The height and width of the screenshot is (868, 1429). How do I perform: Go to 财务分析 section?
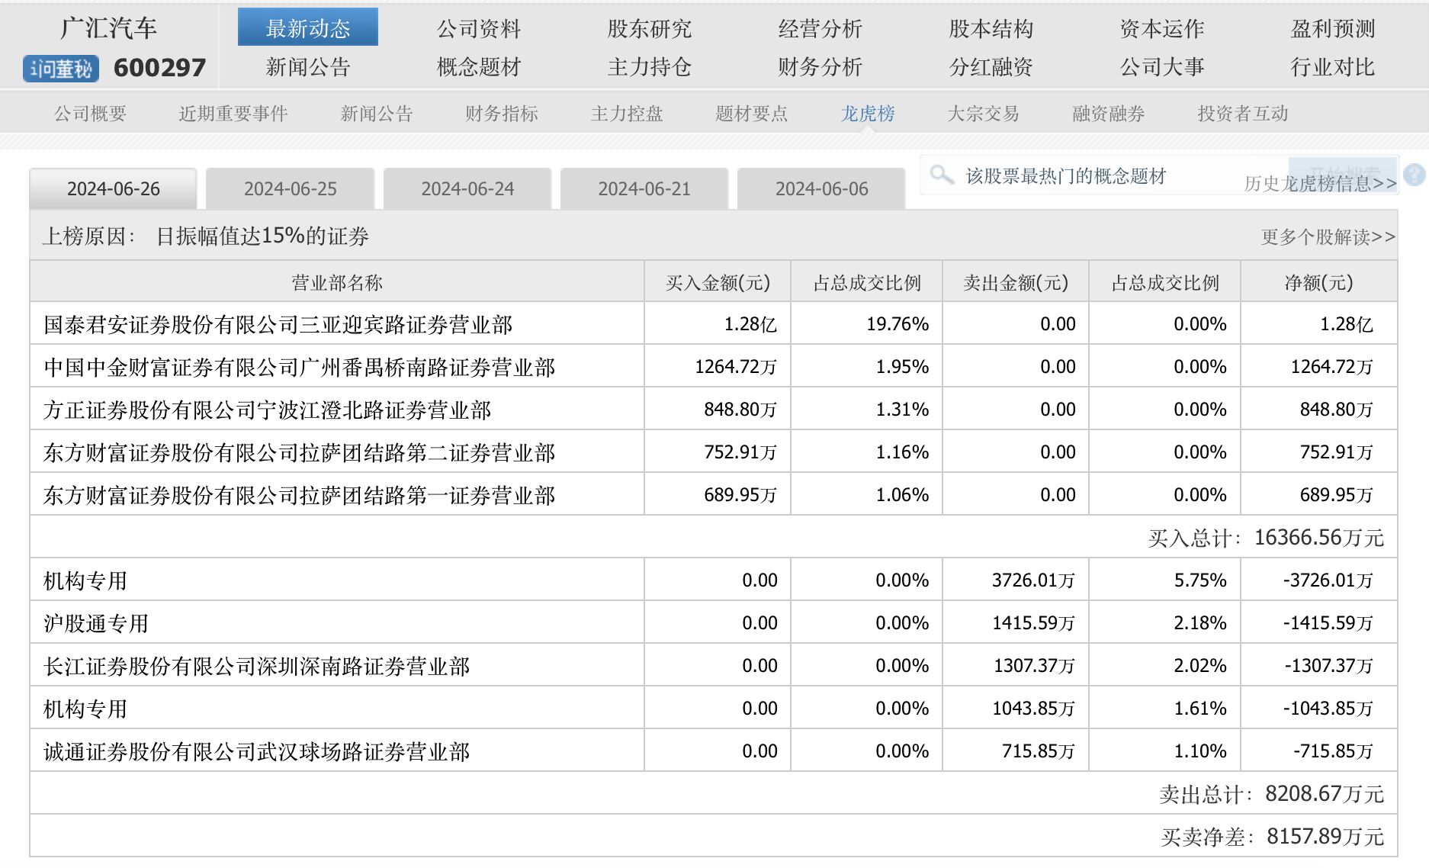click(x=820, y=67)
